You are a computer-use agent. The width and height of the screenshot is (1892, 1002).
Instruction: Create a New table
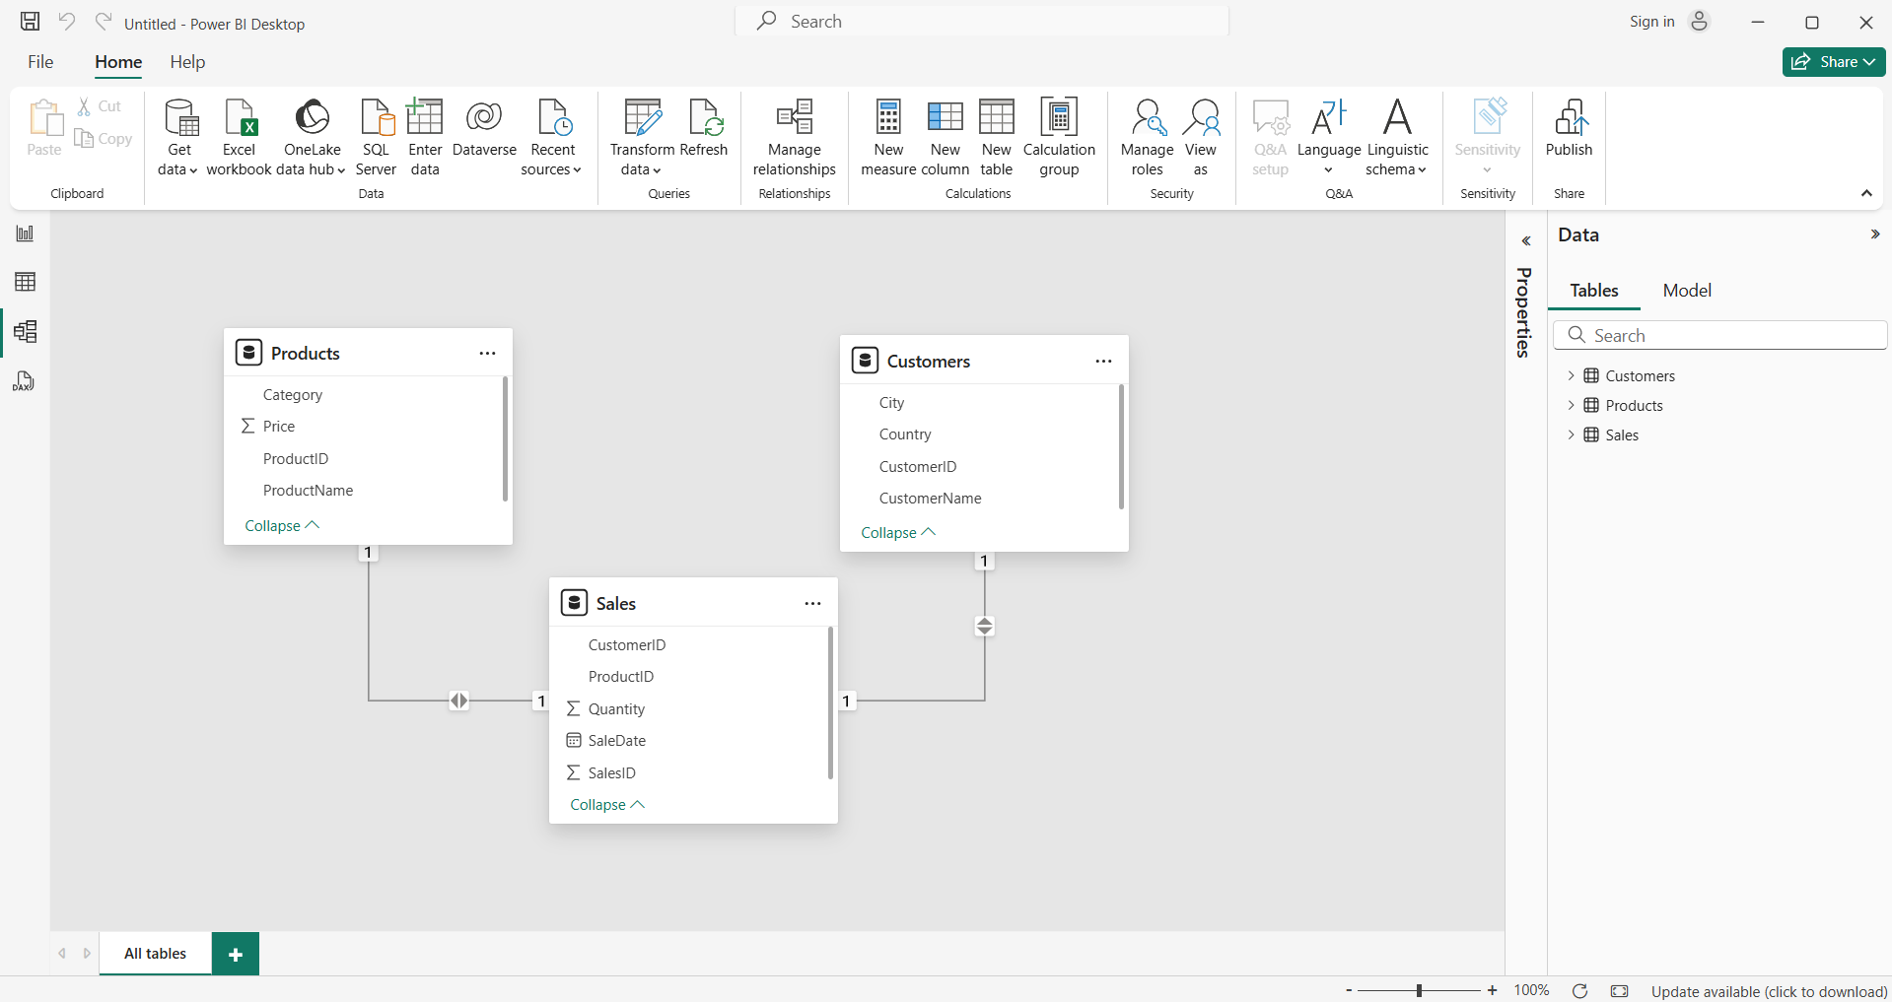(996, 137)
